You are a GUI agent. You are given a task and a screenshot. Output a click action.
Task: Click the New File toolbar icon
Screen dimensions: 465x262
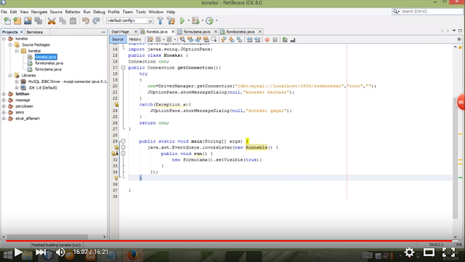coord(7,20)
